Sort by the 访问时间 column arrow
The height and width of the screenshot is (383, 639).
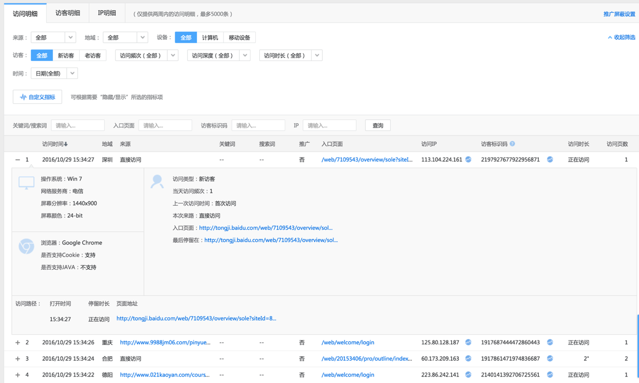click(x=65, y=144)
